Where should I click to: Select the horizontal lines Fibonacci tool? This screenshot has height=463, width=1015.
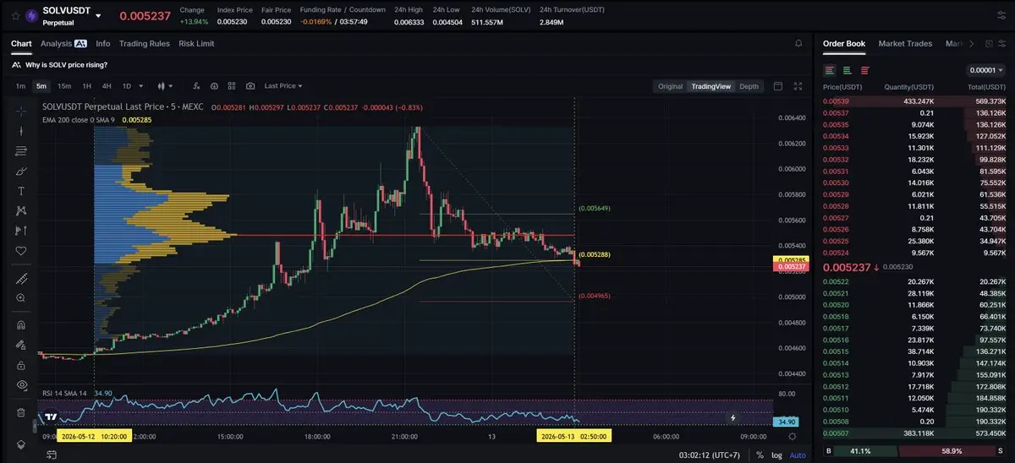pyautogui.click(x=21, y=151)
